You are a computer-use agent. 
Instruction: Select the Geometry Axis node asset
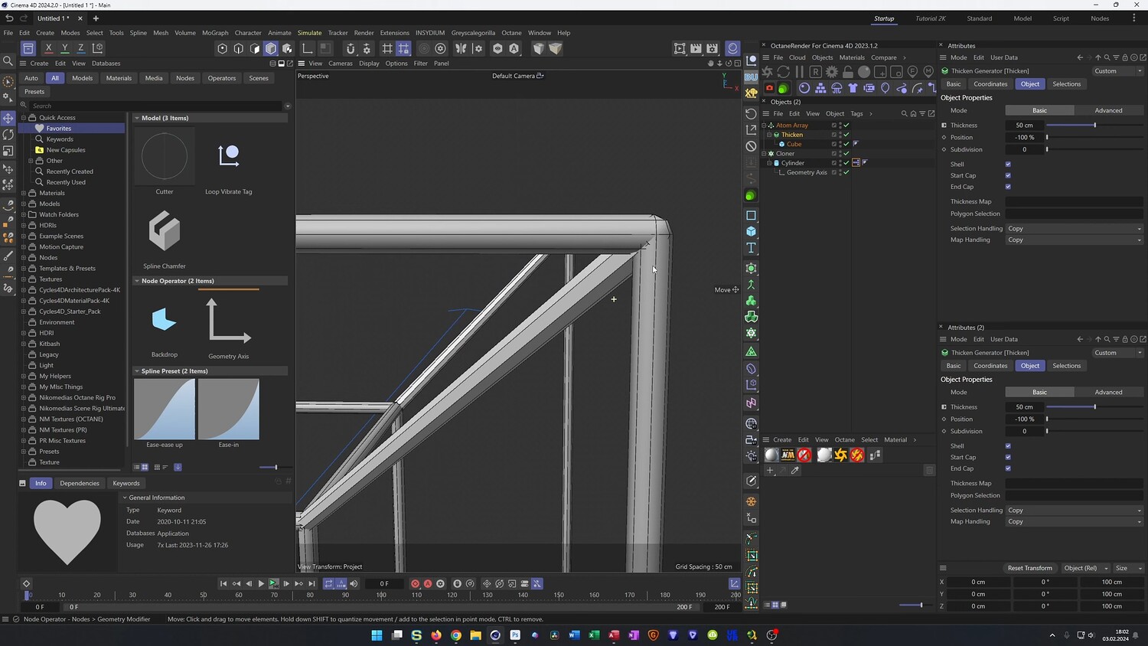228,320
